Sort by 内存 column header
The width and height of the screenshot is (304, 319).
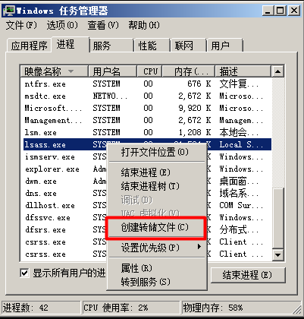[189, 71]
